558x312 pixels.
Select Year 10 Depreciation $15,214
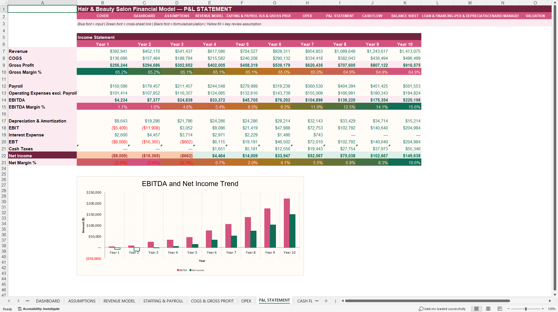(405, 121)
